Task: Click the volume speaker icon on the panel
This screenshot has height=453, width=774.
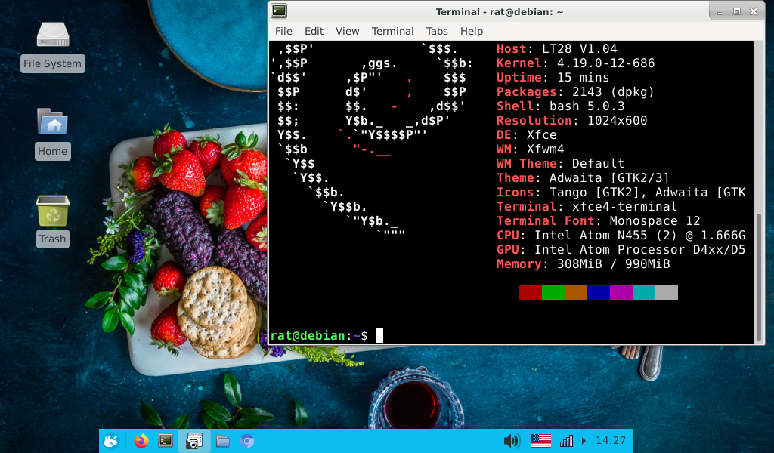Action: point(512,441)
